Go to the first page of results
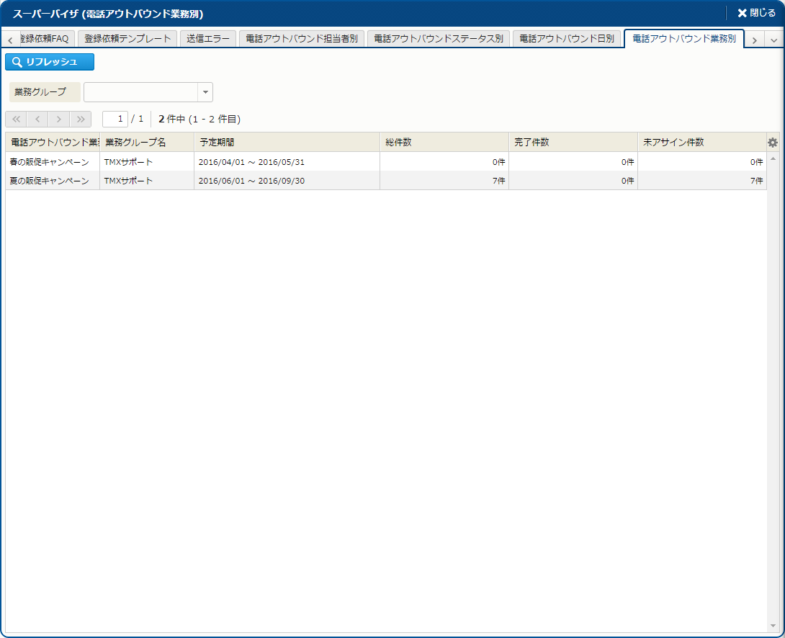785x638 pixels. (x=16, y=120)
